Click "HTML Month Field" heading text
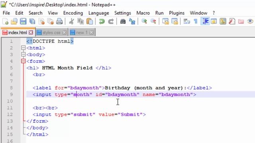Screen dimensions: 255x143 pos(67,68)
